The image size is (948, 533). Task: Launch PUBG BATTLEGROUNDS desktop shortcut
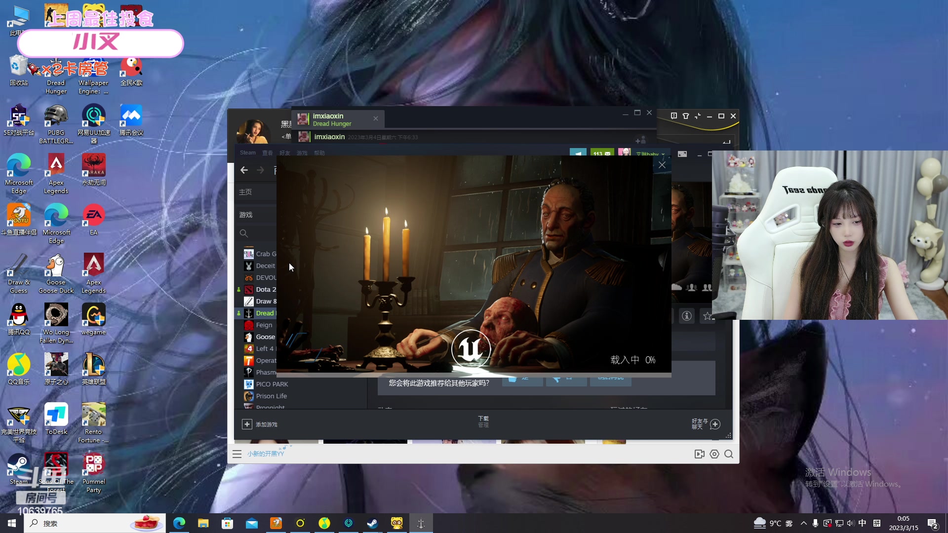[x=56, y=124]
